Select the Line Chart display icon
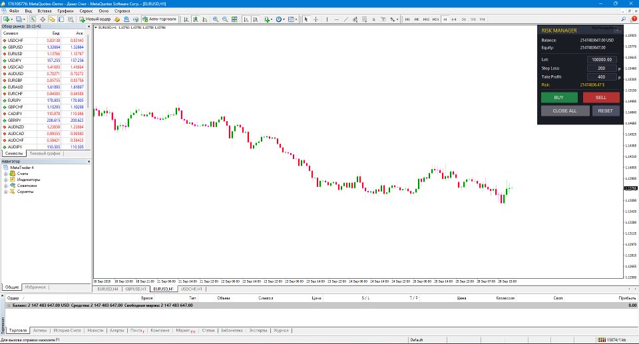The width and height of the screenshot is (639, 344). [x=204, y=19]
